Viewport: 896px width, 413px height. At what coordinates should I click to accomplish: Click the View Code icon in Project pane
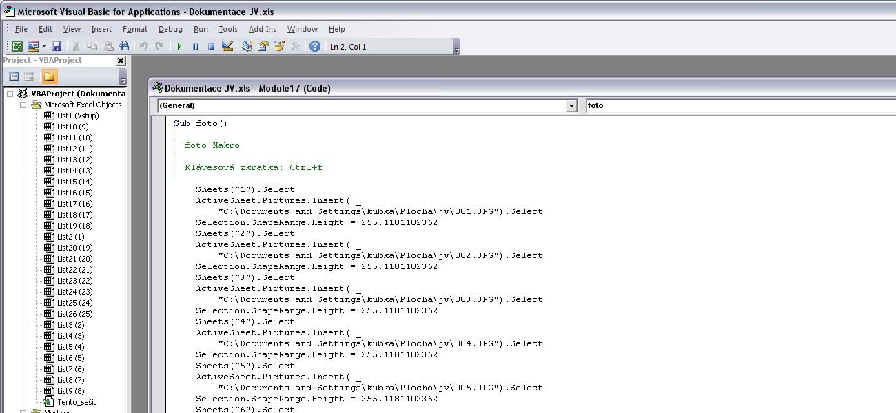[14, 76]
